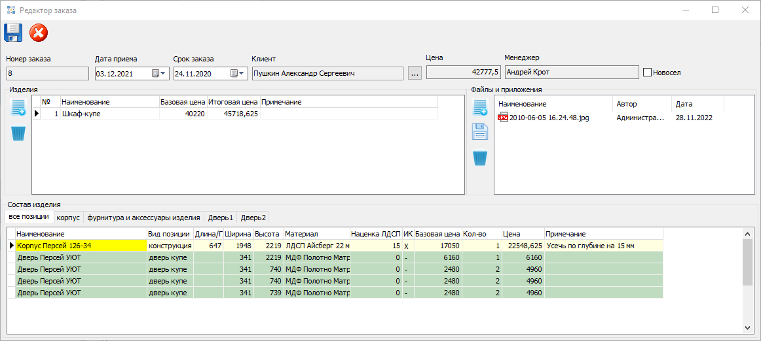Click the Номер заказа field

pos(47,73)
